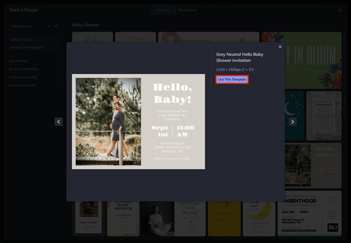The width and height of the screenshot is (351, 243).
Task: Open the hand-drawn Parenthood invitation template
Action: tap(324, 116)
